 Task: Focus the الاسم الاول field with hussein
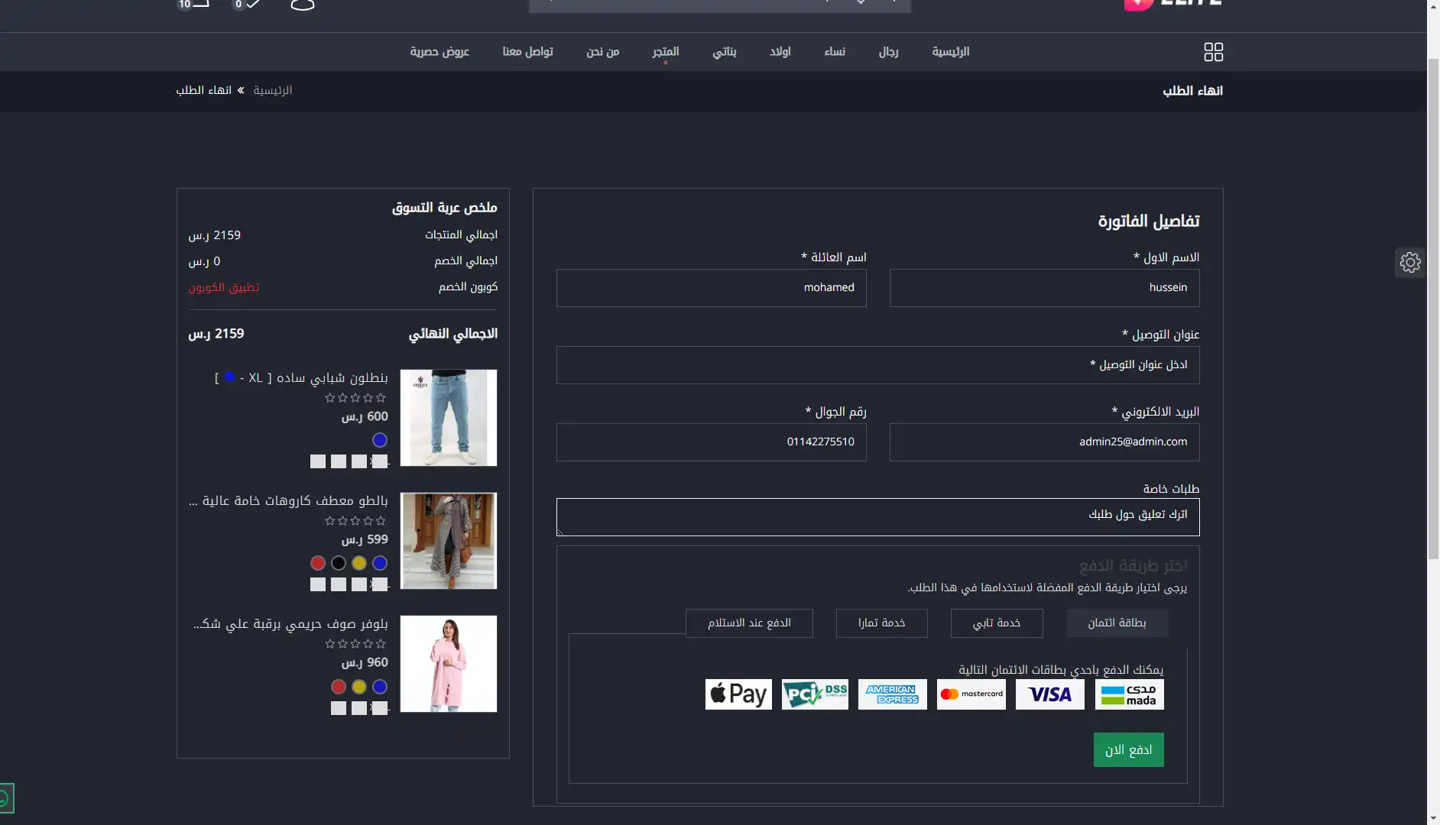(x=1044, y=288)
